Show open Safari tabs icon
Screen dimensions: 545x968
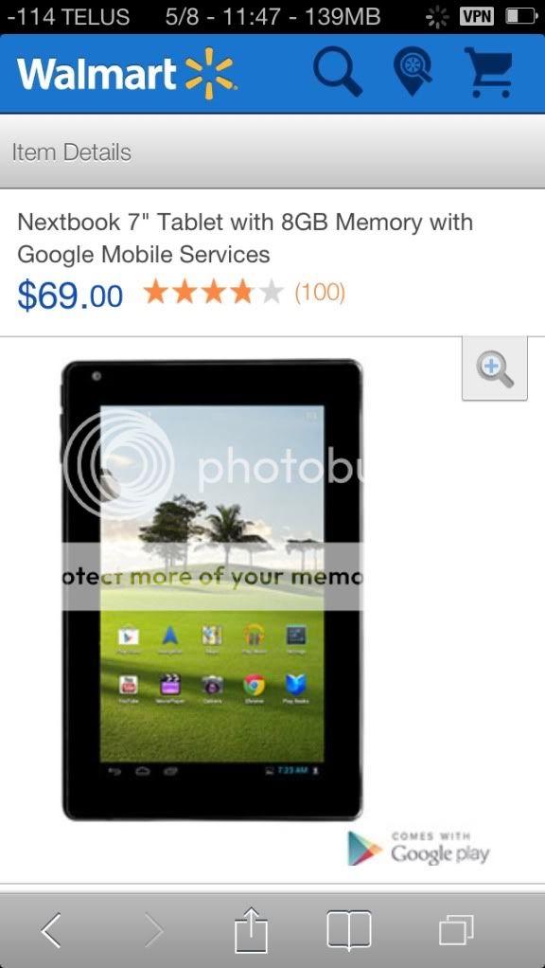(456, 930)
